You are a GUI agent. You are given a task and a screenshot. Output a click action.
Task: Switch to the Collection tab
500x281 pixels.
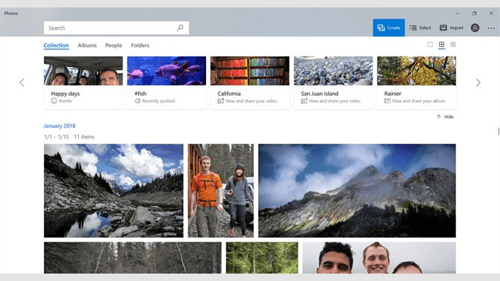pyautogui.click(x=56, y=45)
